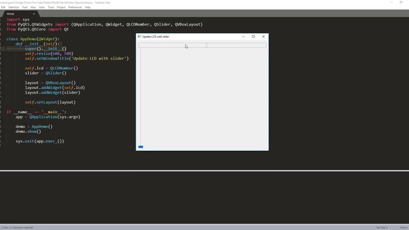Open the View menu

33,7
